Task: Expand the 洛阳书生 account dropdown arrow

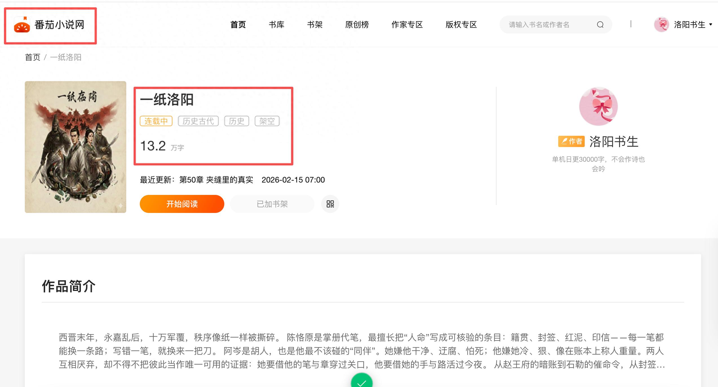Action: pyautogui.click(x=710, y=25)
